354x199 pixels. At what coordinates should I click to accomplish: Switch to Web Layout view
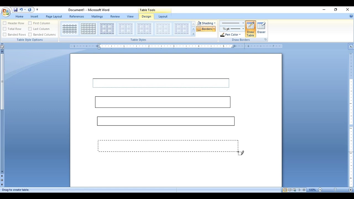(295, 190)
